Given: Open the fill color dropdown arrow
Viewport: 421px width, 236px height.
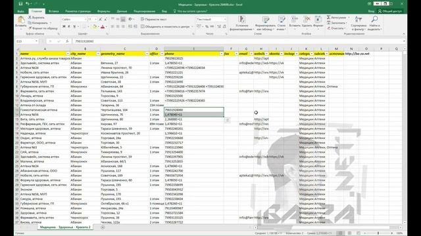Looking at the screenshot, I should click(x=98, y=26).
